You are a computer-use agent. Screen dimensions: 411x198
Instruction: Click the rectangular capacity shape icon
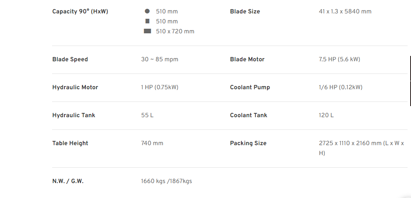point(147,31)
